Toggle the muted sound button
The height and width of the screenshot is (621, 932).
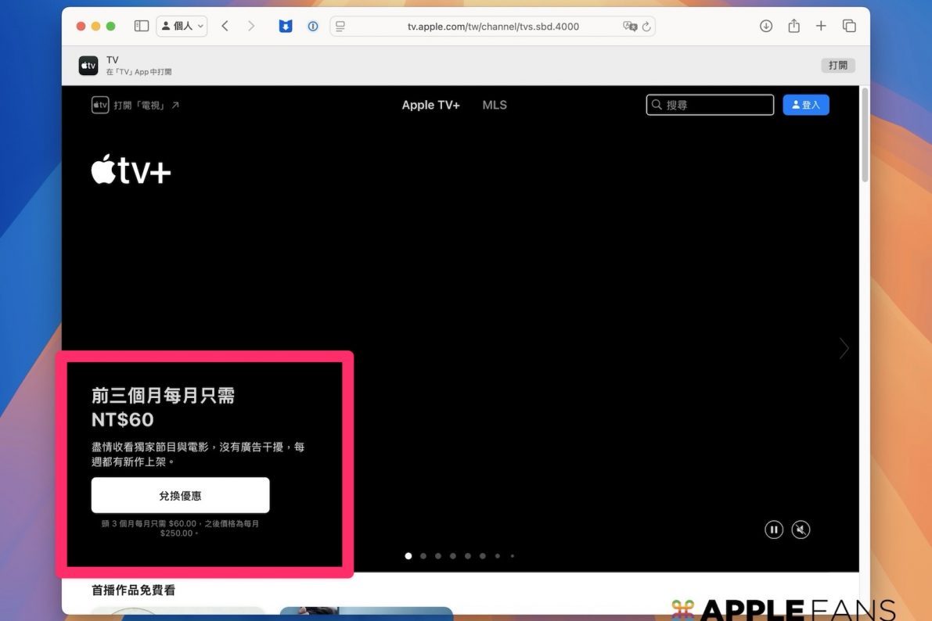tap(801, 529)
